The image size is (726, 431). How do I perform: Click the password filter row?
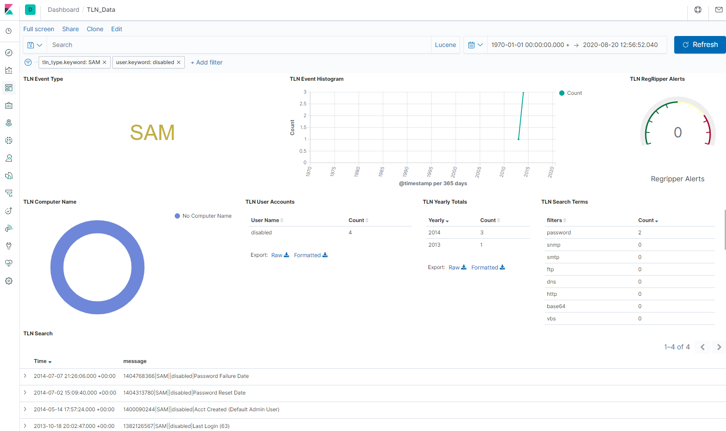[x=629, y=233]
